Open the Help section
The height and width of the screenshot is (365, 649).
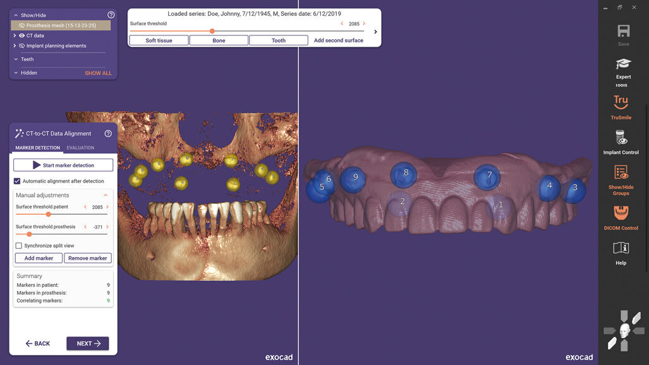[x=621, y=252]
